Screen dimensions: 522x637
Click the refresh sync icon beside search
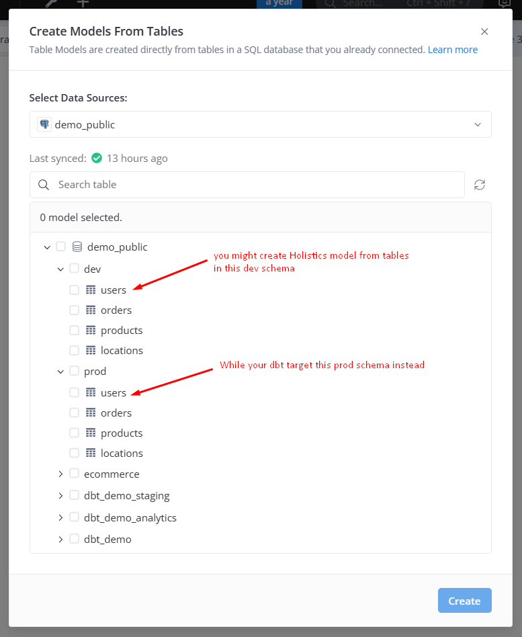coord(480,185)
